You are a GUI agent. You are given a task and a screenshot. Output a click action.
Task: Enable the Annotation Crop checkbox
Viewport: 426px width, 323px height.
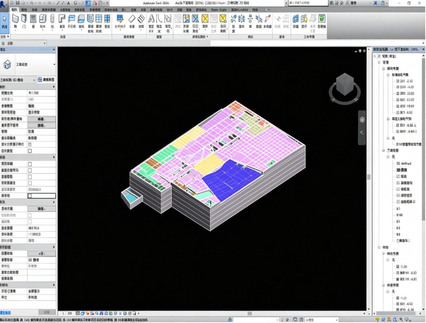click(30, 177)
